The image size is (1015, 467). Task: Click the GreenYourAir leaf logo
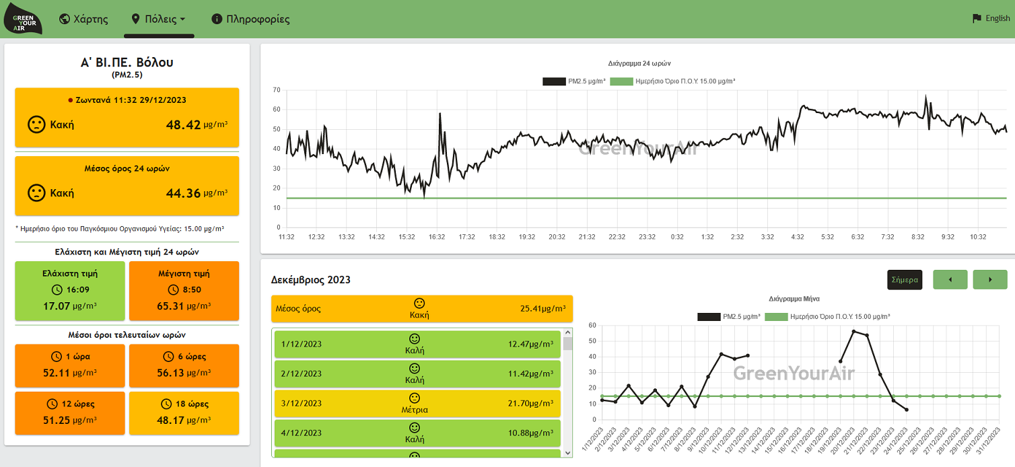[23, 19]
